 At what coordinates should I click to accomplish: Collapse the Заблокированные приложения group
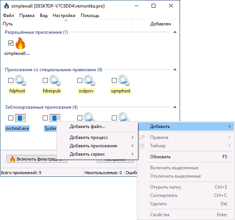(175, 107)
